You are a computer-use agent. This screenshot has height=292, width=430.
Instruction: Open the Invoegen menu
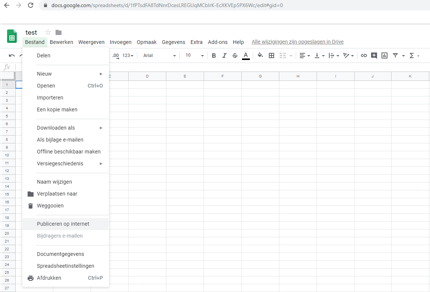[x=120, y=42]
